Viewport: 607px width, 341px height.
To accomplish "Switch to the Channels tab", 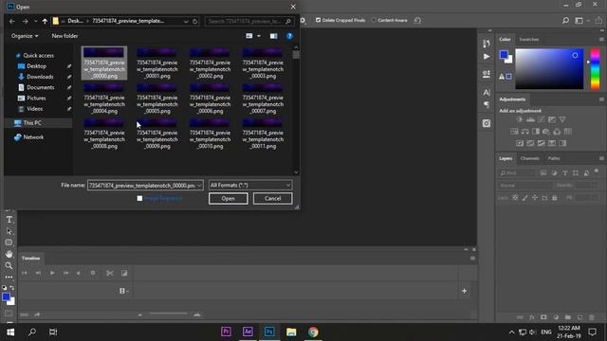I will [x=529, y=158].
